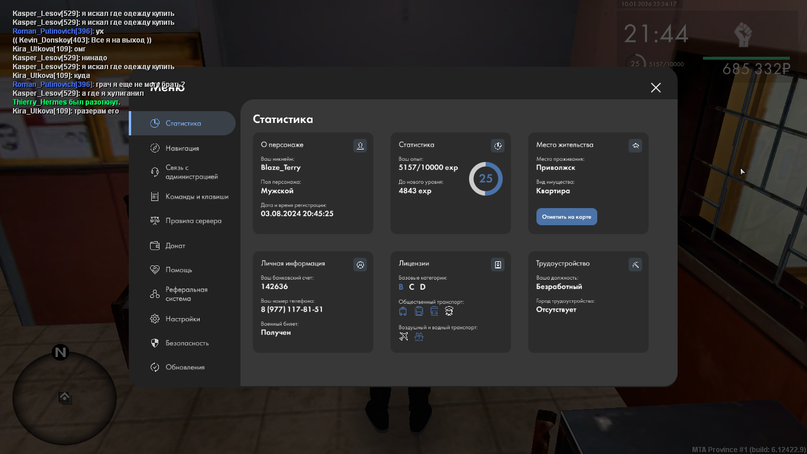Close the menu with the X button
The width and height of the screenshot is (807, 454).
pyautogui.click(x=656, y=87)
